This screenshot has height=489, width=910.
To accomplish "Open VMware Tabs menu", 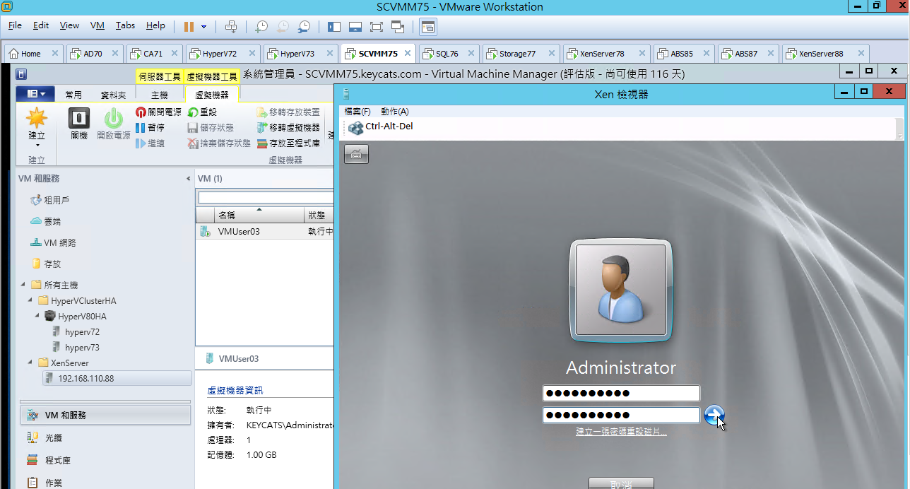I will click(125, 25).
